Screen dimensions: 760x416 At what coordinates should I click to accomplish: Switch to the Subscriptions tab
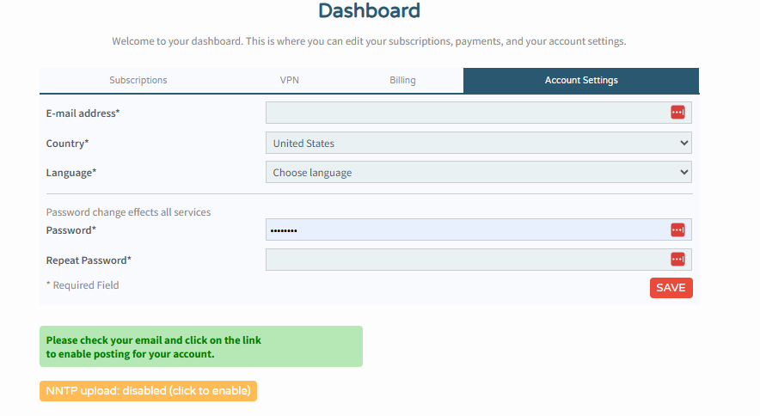click(x=138, y=80)
